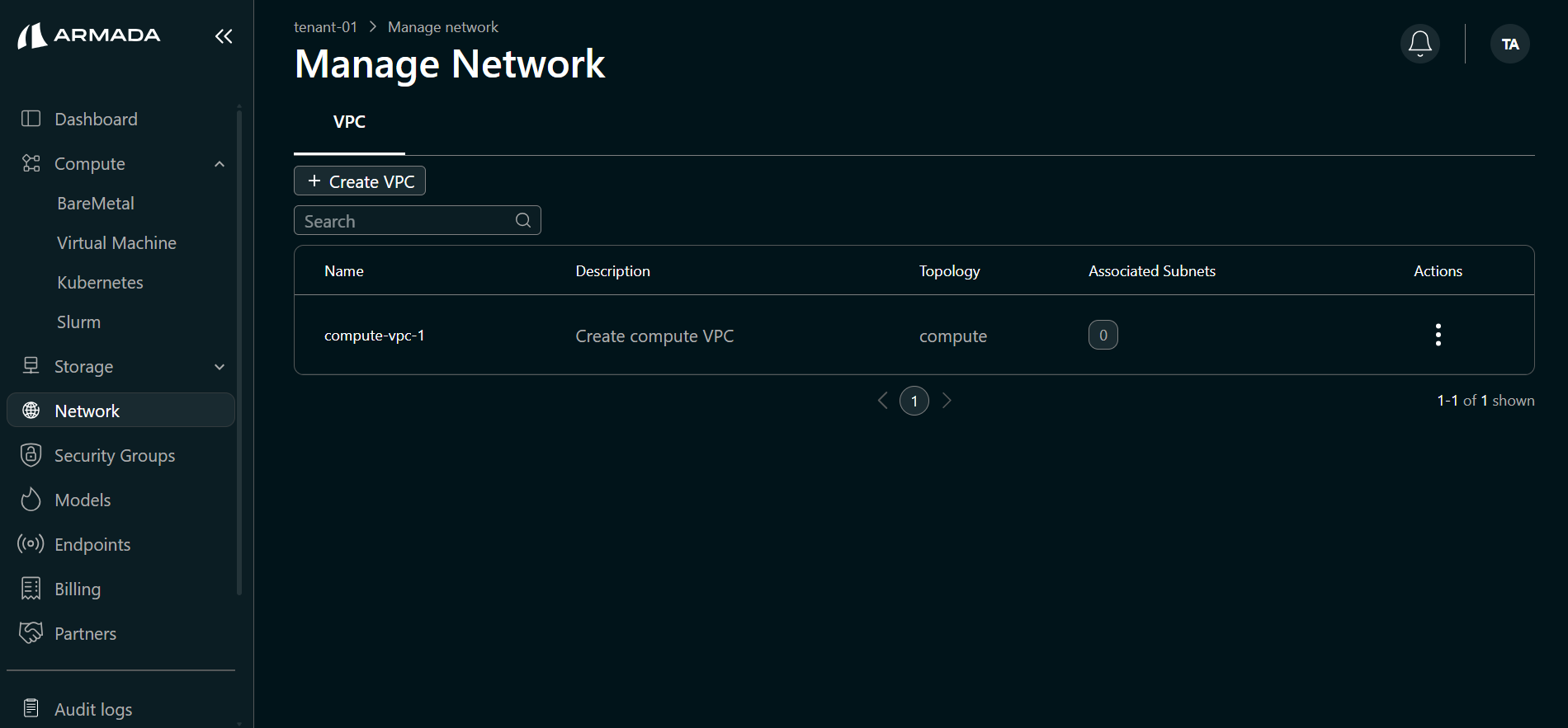Collapse the sidebar with double-chevron icon
Viewport: 1568px width, 728px height.
pyautogui.click(x=224, y=36)
